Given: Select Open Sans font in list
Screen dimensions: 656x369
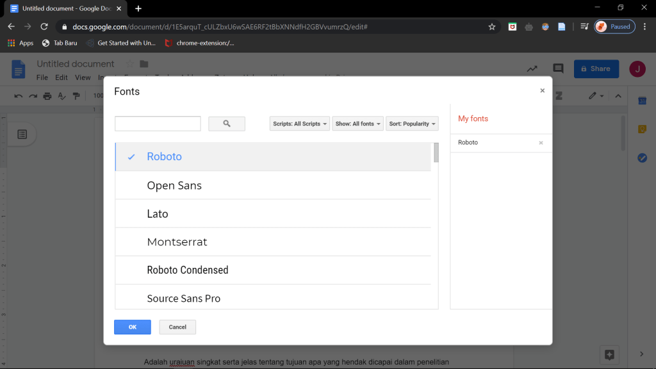Looking at the screenshot, I should point(174,186).
